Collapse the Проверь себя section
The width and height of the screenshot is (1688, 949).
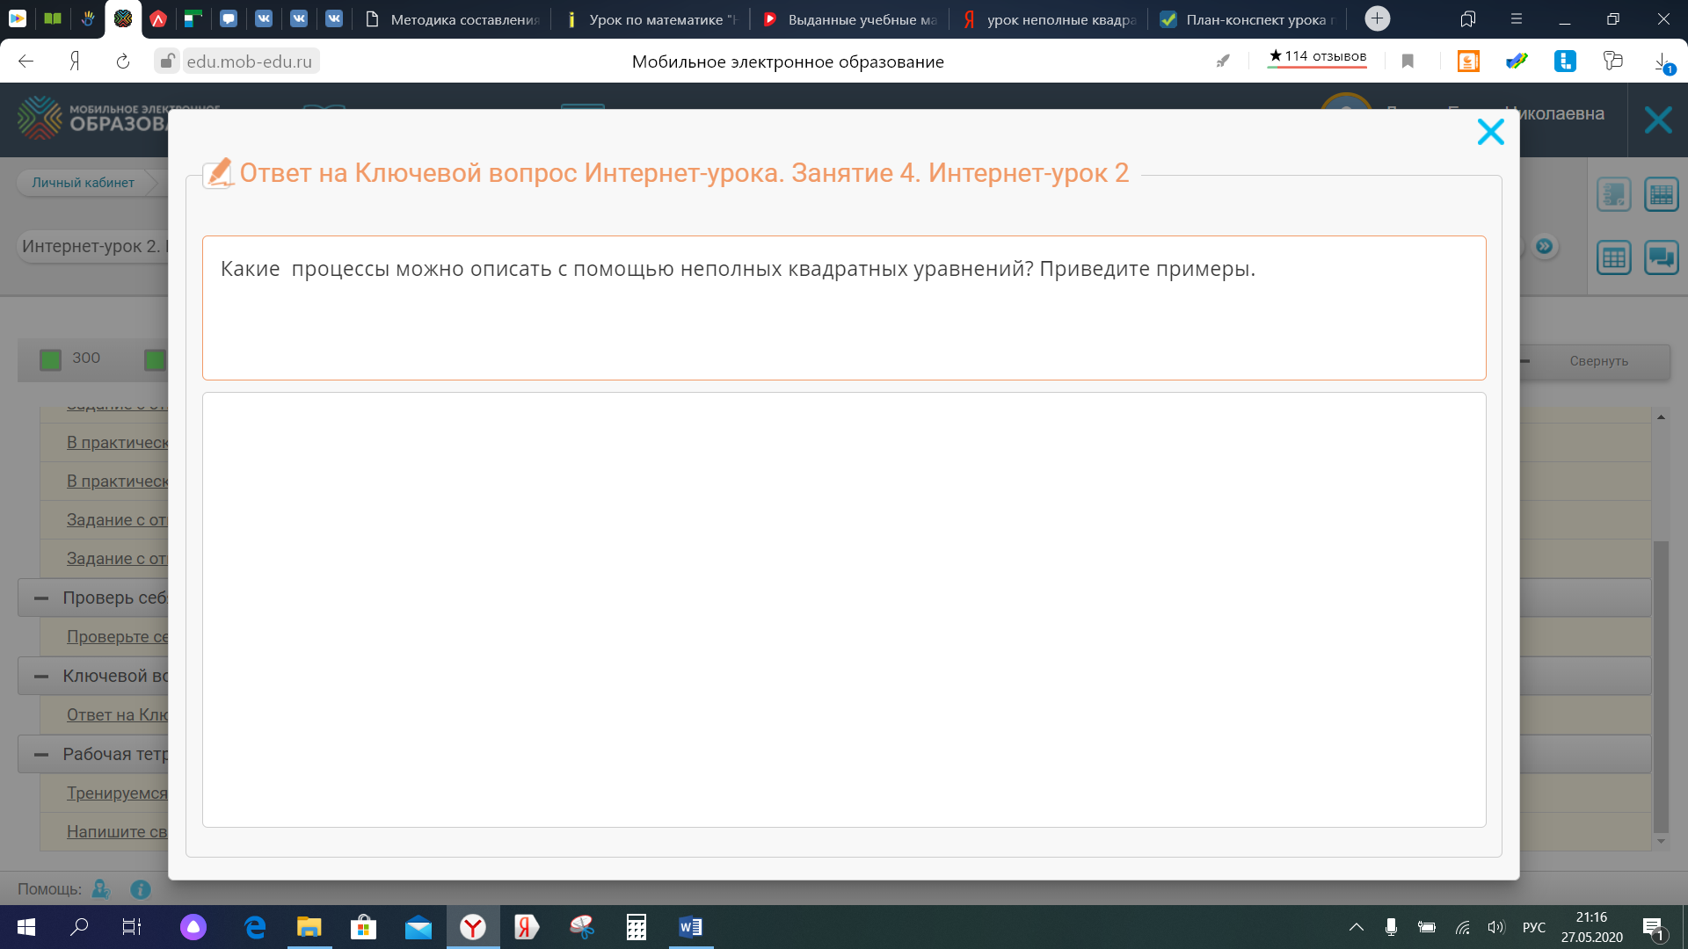[41, 598]
